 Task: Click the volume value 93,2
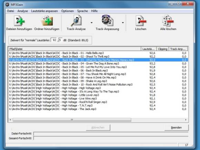152,63
